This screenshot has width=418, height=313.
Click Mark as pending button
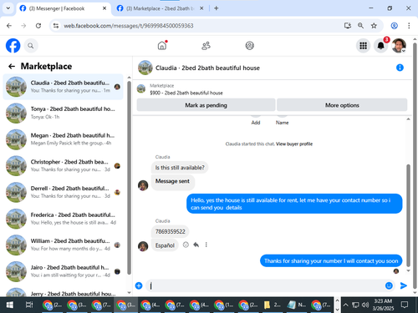click(x=206, y=105)
